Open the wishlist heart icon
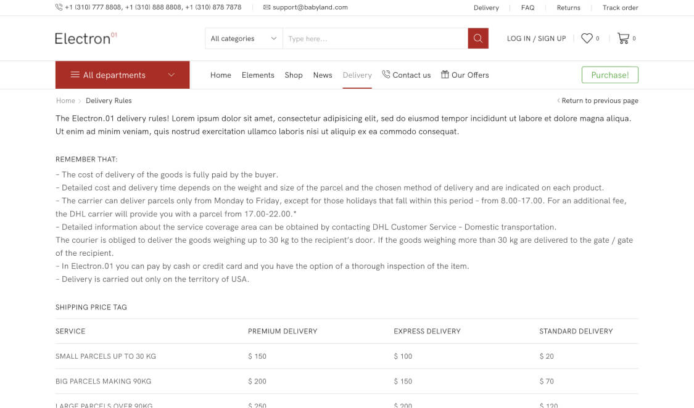The image size is (694, 408). coord(587,38)
